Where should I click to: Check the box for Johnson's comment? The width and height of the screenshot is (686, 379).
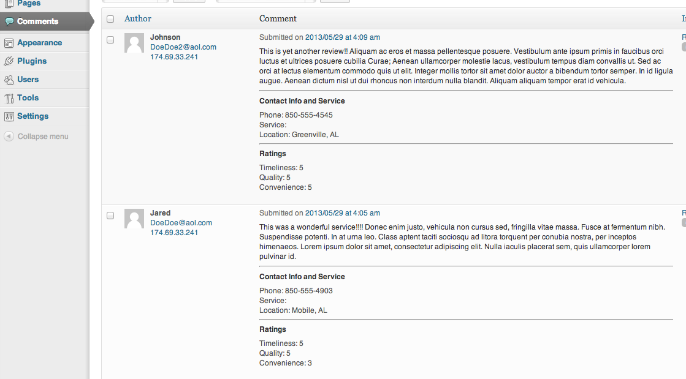coord(110,40)
